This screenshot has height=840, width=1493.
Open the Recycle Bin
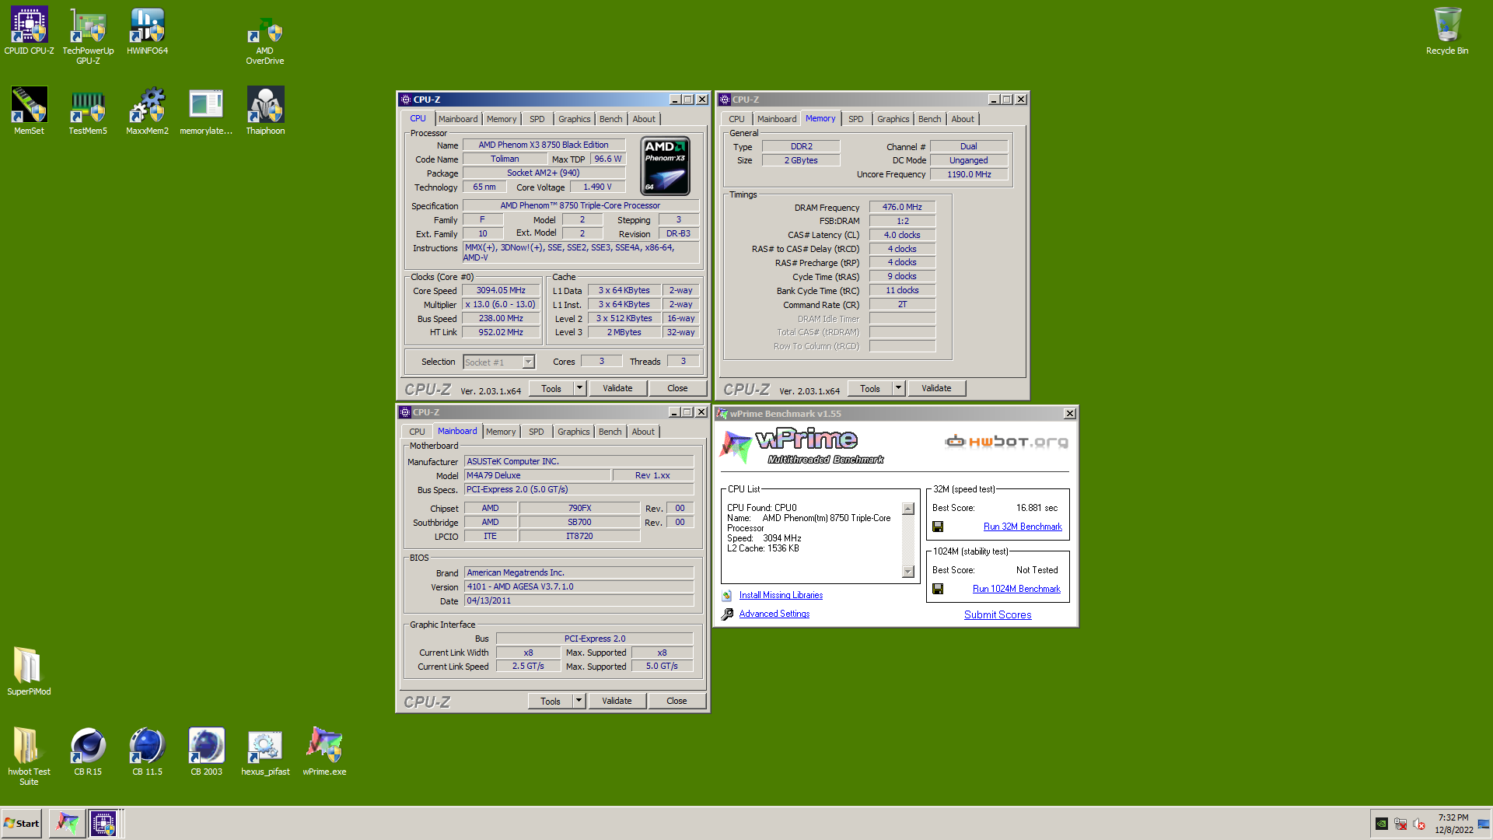point(1446,31)
